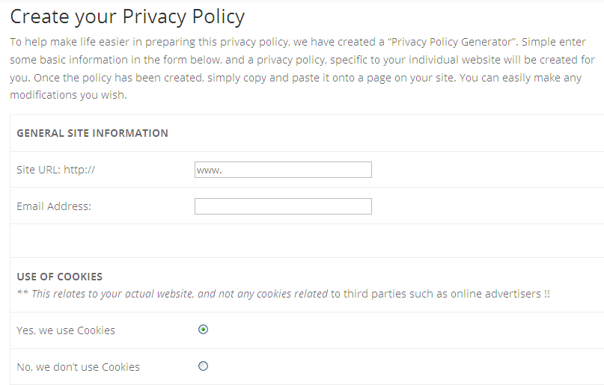Click the "No, we don't use Cookies" label text
604x385 pixels.
[x=78, y=367]
